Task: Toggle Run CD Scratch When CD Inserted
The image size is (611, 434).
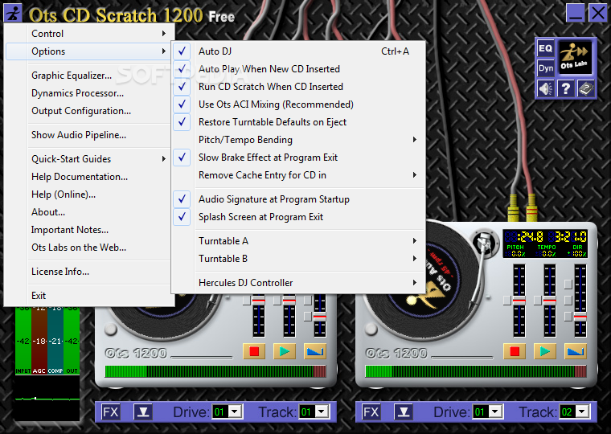Action: point(298,87)
